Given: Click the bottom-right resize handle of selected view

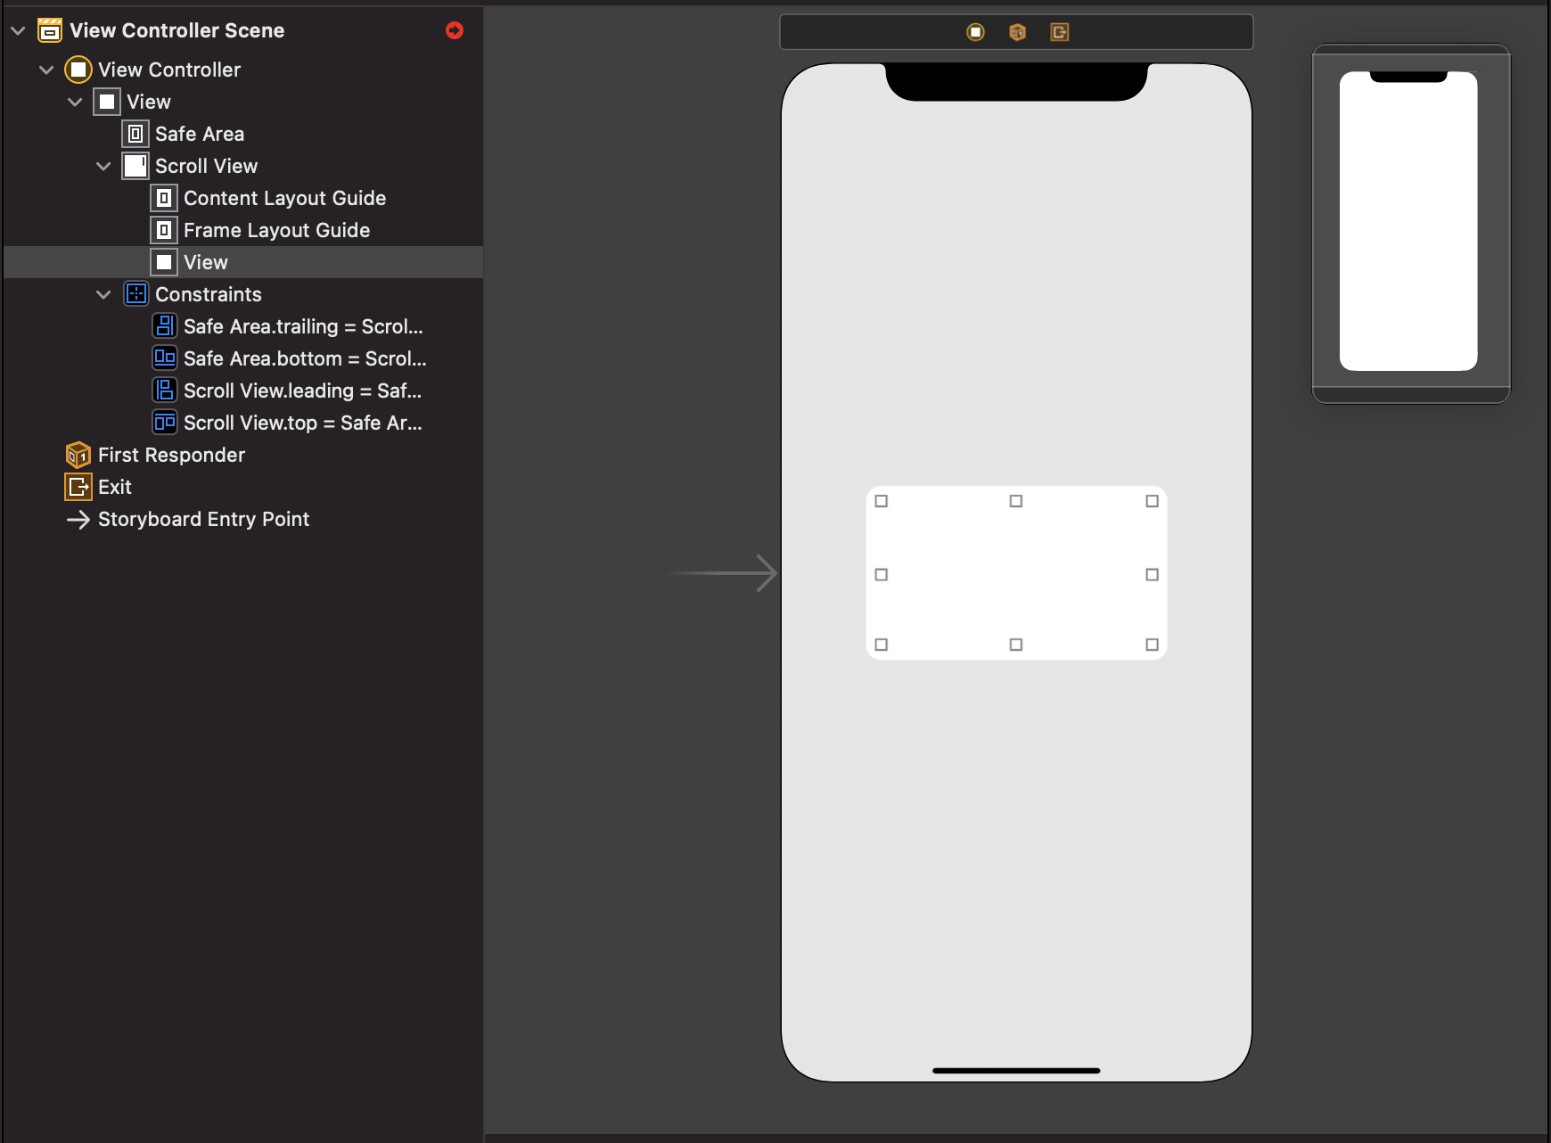Looking at the screenshot, I should [x=1152, y=645].
